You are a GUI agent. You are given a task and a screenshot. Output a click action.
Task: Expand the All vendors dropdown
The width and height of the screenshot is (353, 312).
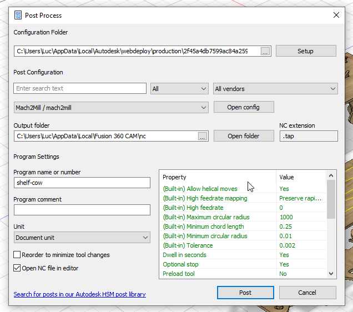click(275, 89)
